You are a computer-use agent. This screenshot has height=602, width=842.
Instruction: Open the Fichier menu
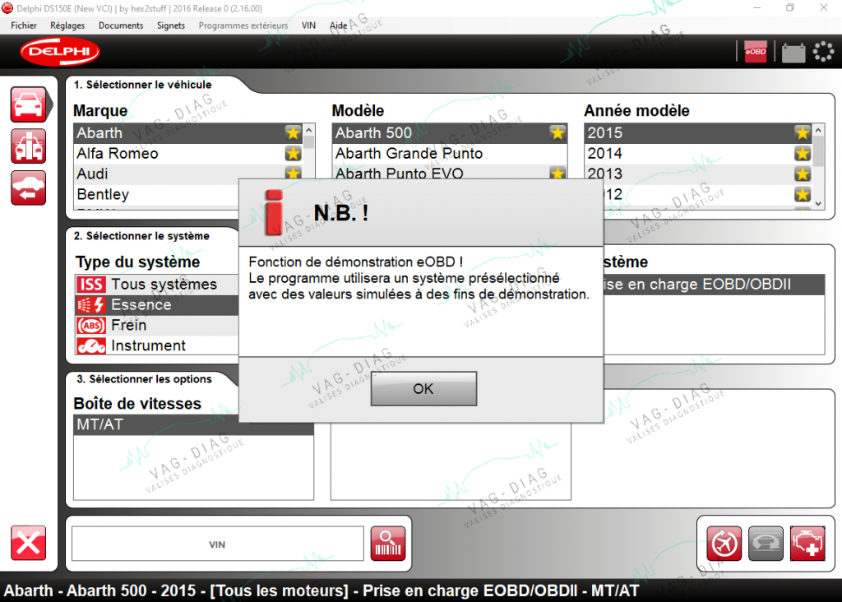click(x=24, y=25)
